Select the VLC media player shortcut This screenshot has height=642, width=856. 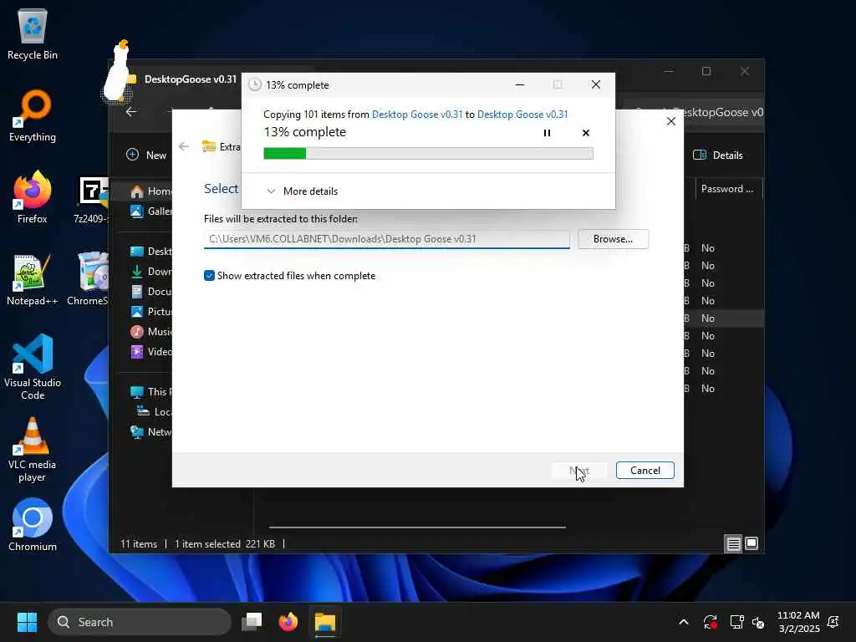click(33, 450)
